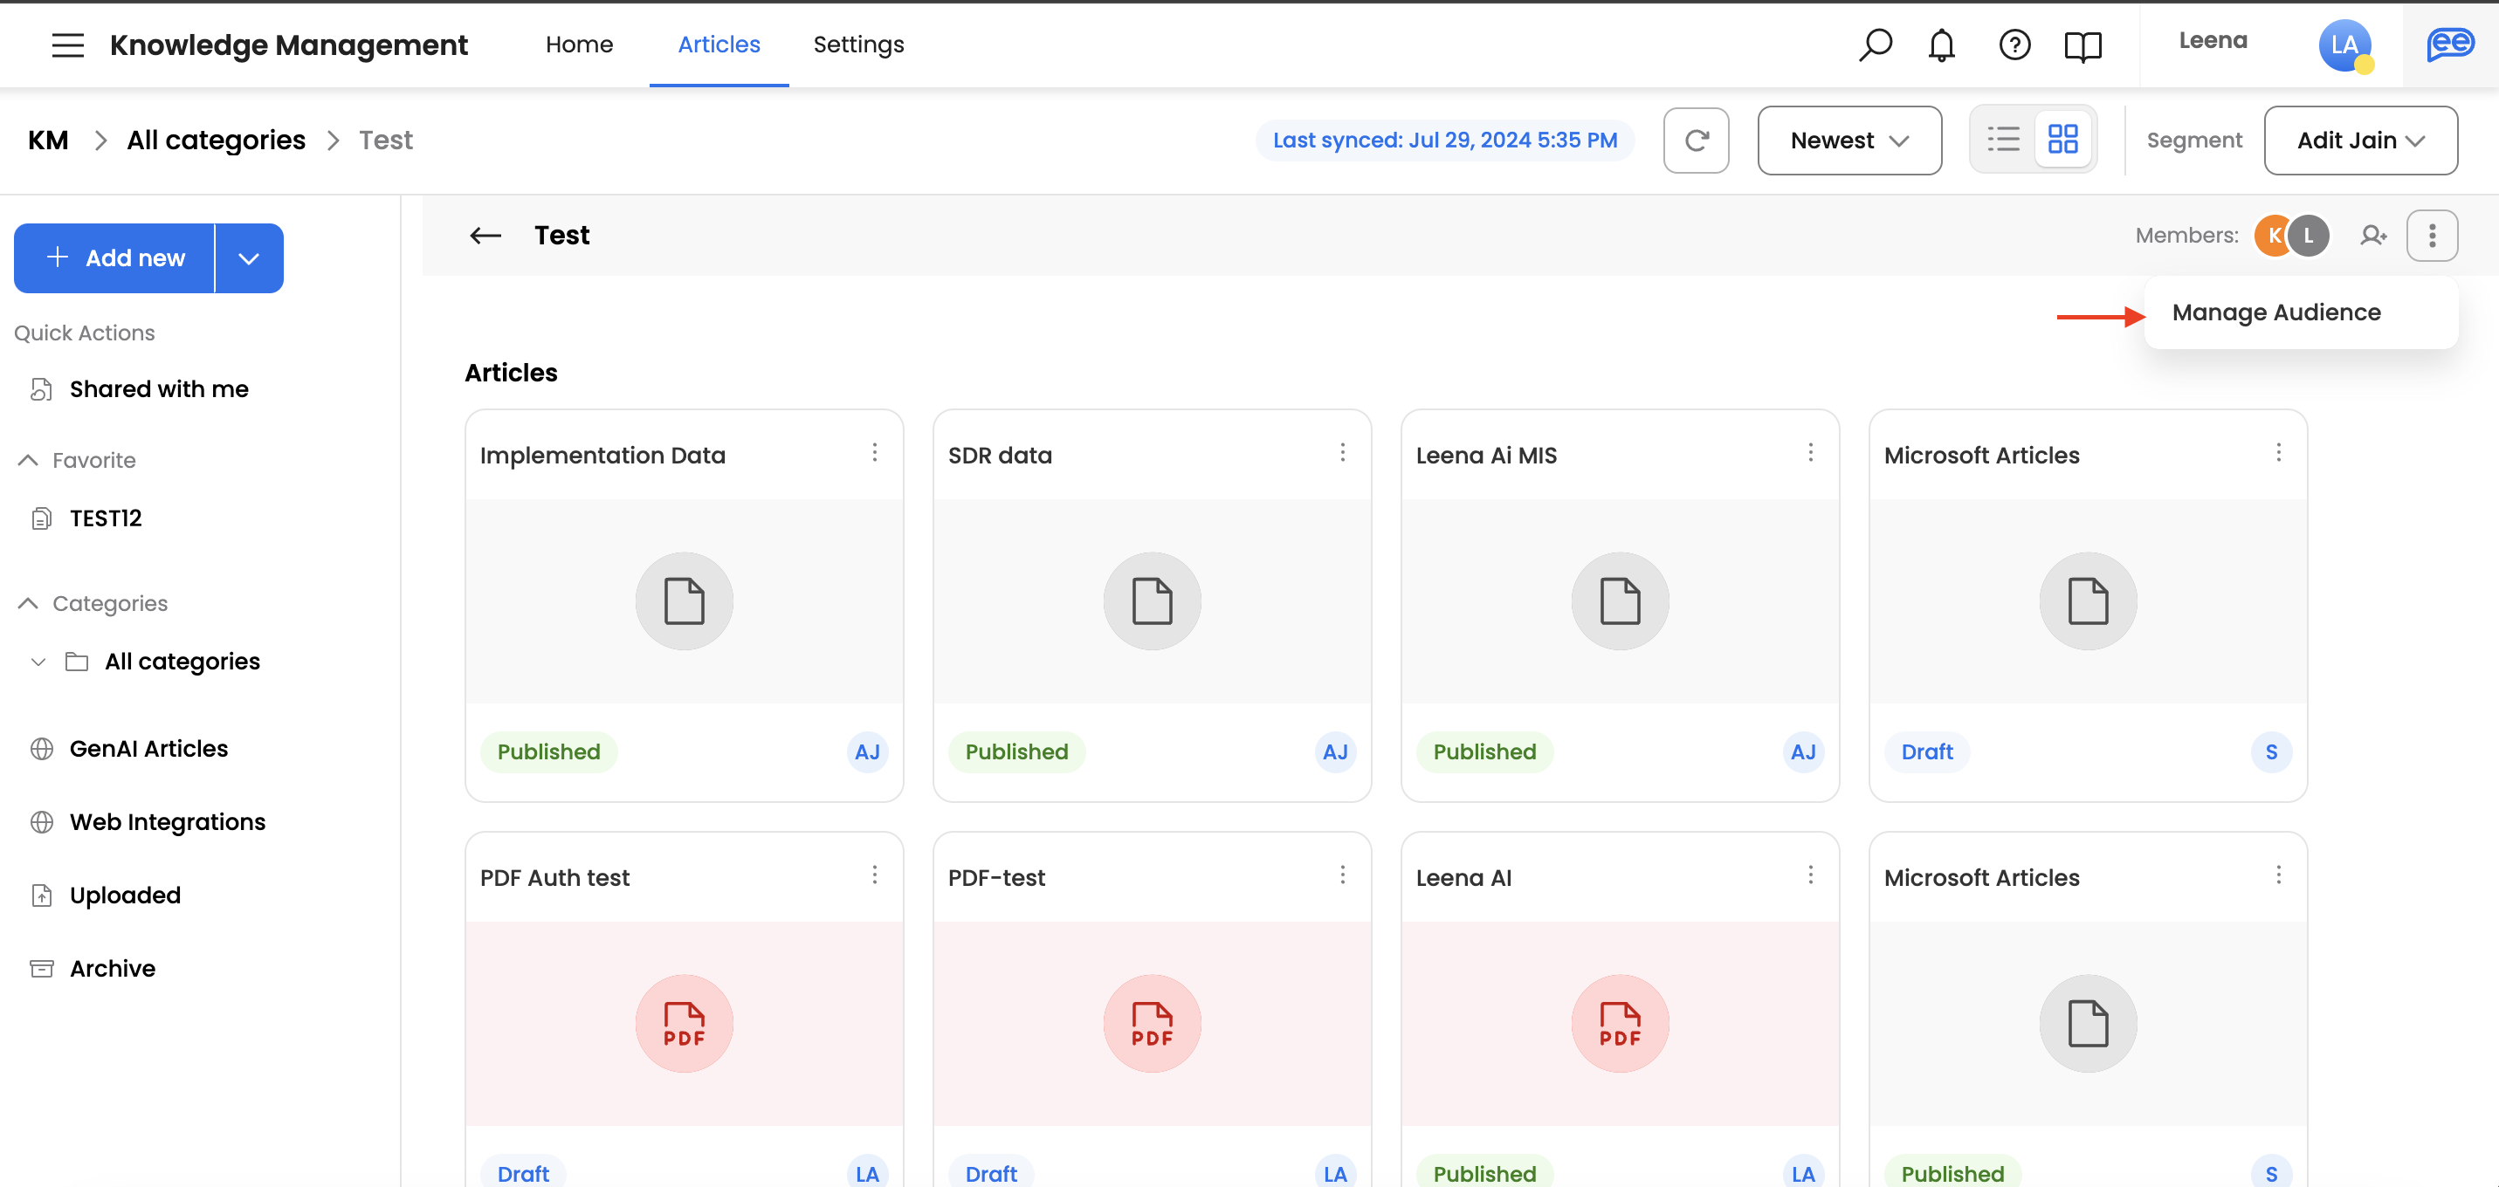Switch to the Settings tab

tap(857, 45)
